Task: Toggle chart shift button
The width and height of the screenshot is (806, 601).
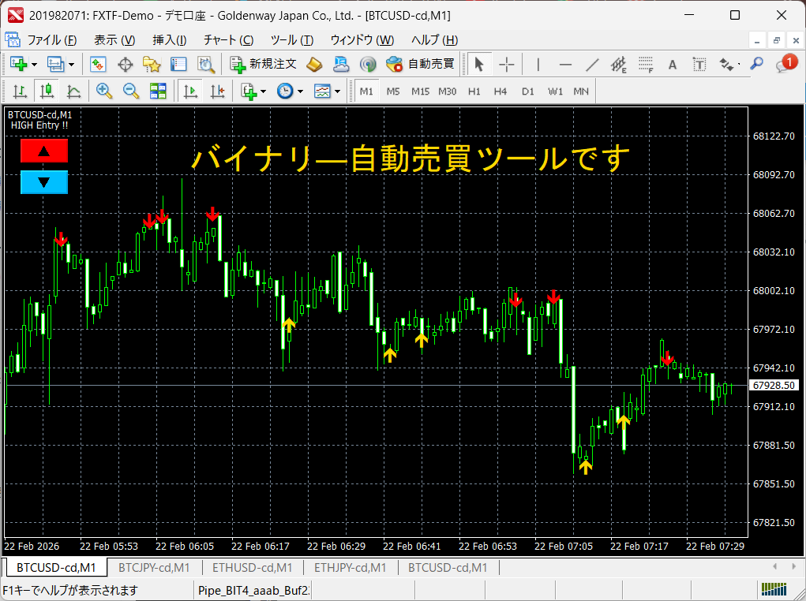Action: point(217,91)
